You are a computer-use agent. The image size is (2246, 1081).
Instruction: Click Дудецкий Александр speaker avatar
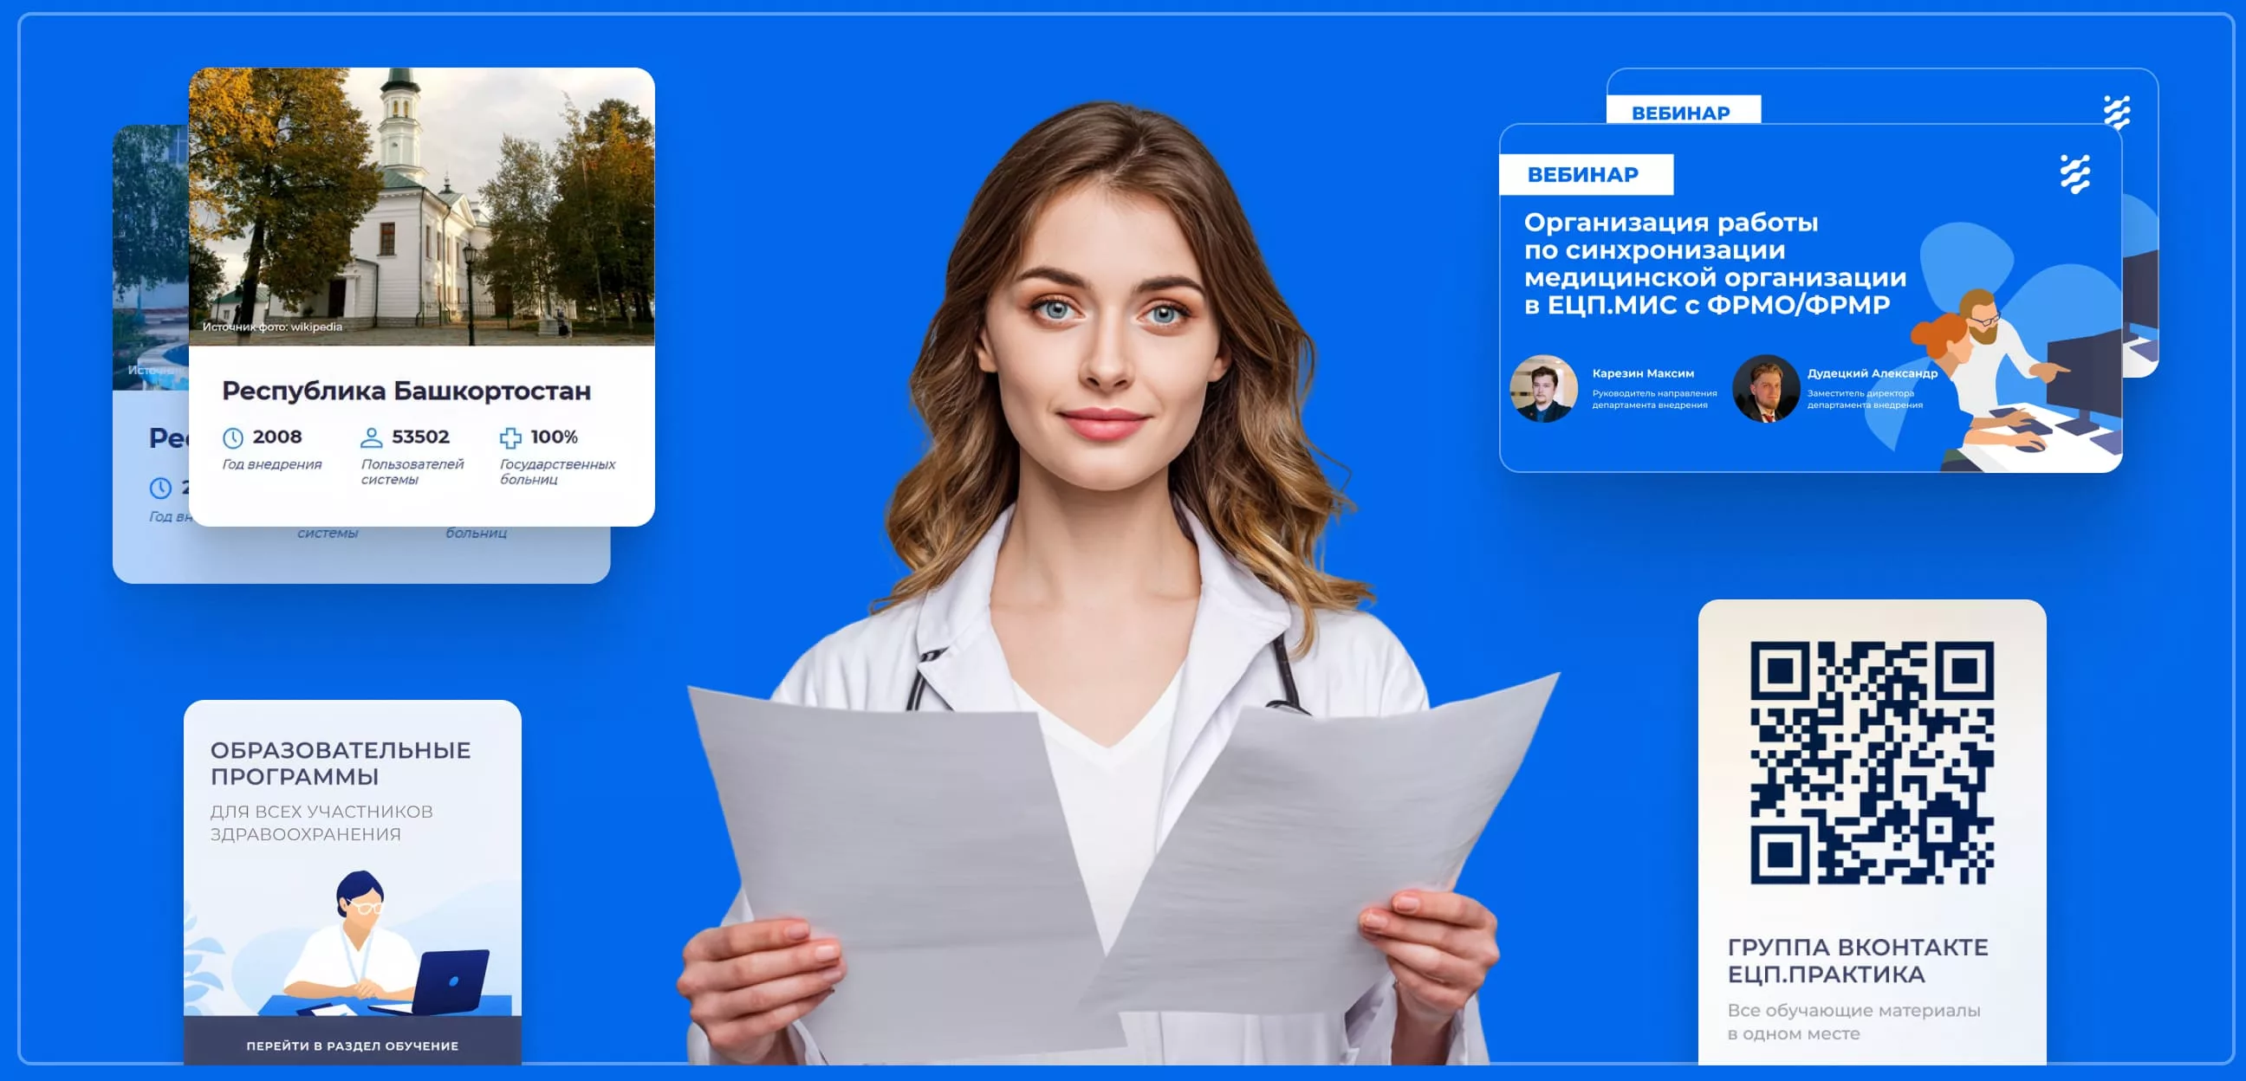point(1767,388)
